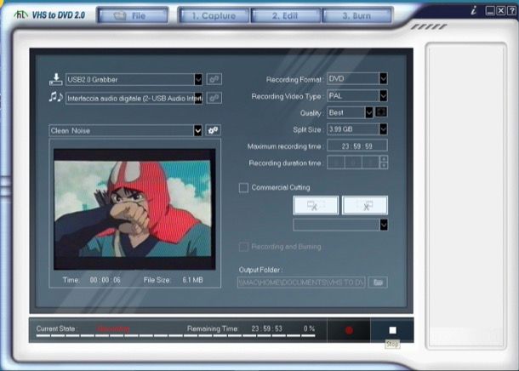The width and height of the screenshot is (519, 371).
Task: Stop the current recording
Action: click(392, 329)
